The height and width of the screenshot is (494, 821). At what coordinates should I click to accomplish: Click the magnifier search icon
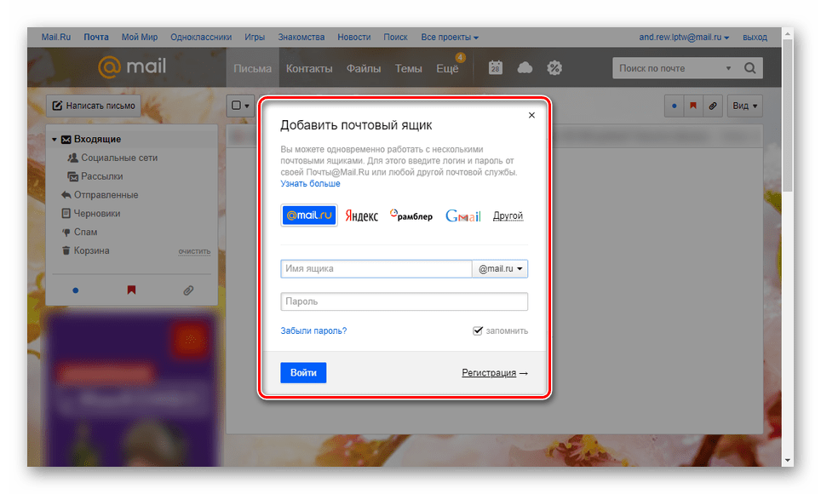(x=749, y=68)
